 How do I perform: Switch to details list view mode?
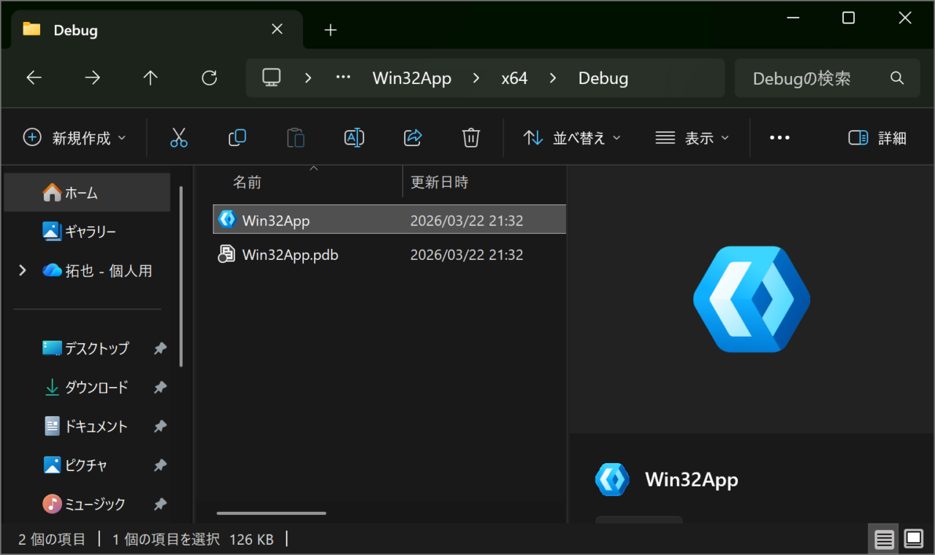pyautogui.click(x=884, y=540)
